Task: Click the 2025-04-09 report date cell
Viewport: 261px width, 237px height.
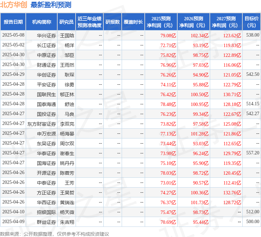Action: click(13, 222)
